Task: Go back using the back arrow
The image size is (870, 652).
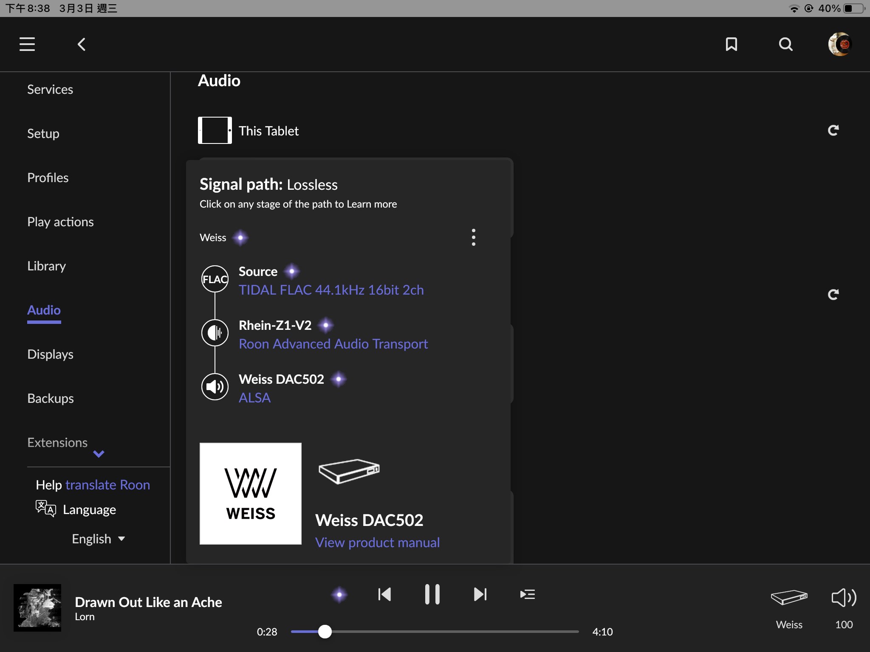Action: [82, 44]
